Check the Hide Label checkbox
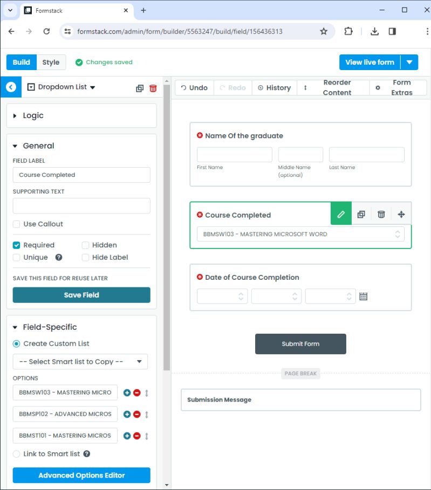The height and width of the screenshot is (490, 431). (x=85, y=258)
